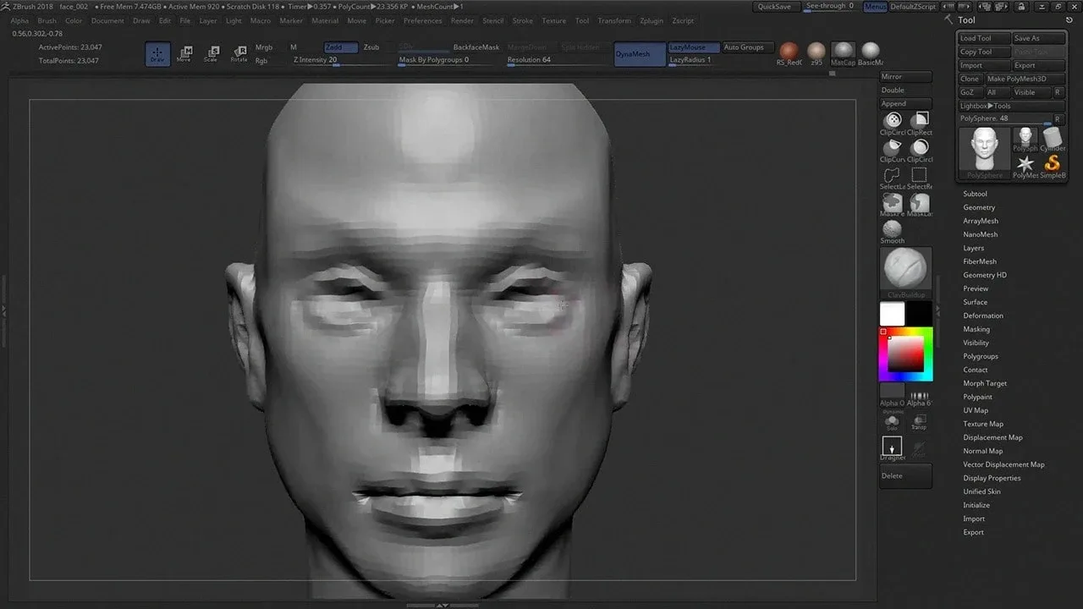Open the Brush menu
The width and height of the screenshot is (1083, 609).
pyautogui.click(x=47, y=20)
